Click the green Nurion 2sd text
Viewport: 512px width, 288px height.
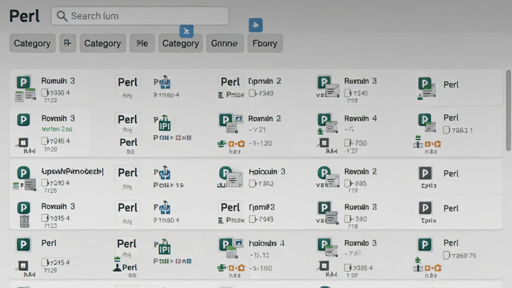point(57,129)
